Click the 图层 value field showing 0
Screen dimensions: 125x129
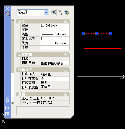pyautogui.click(x=55, y=30)
